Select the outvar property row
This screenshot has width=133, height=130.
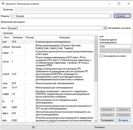coord(48,61)
